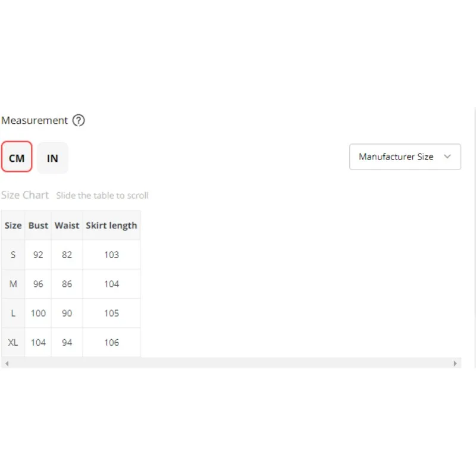Click the Skirt length column header
The height and width of the screenshot is (476, 476).
111,226
